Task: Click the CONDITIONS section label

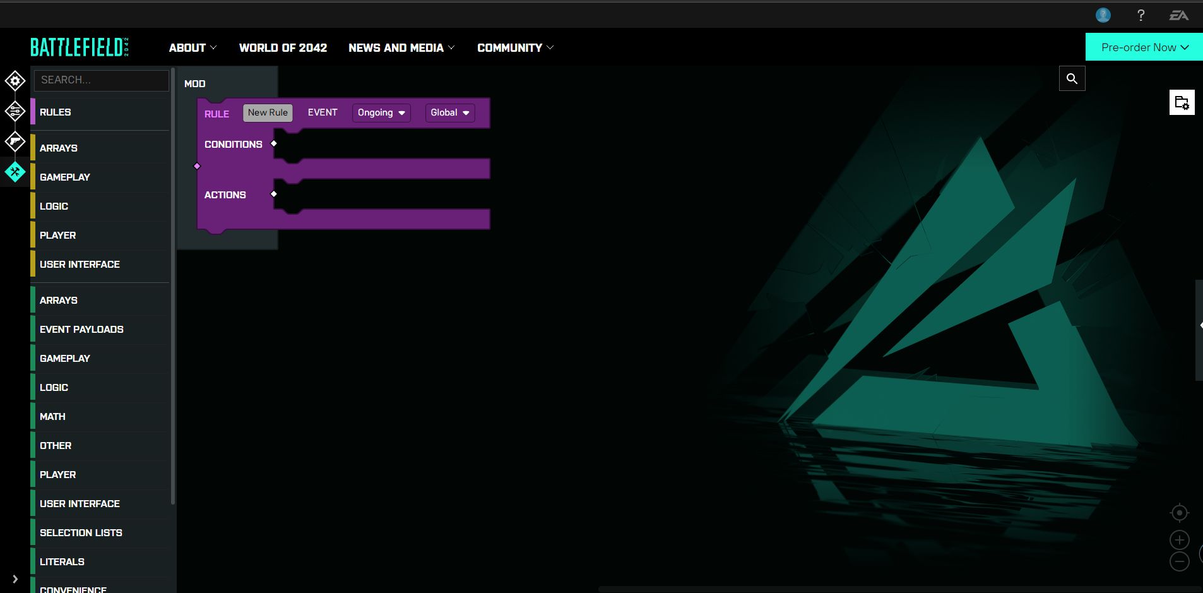Action: click(x=233, y=144)
